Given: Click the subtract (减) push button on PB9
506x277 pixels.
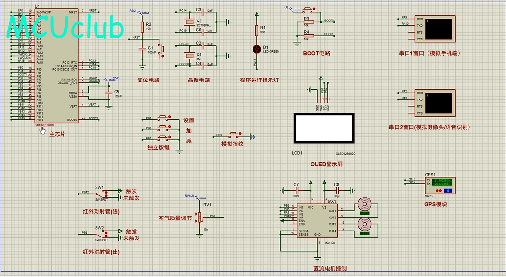Looking at the screenshot, I should [x=164, y=138].
